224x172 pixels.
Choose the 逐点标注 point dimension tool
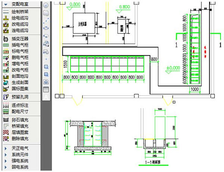(x=16, y=105)
